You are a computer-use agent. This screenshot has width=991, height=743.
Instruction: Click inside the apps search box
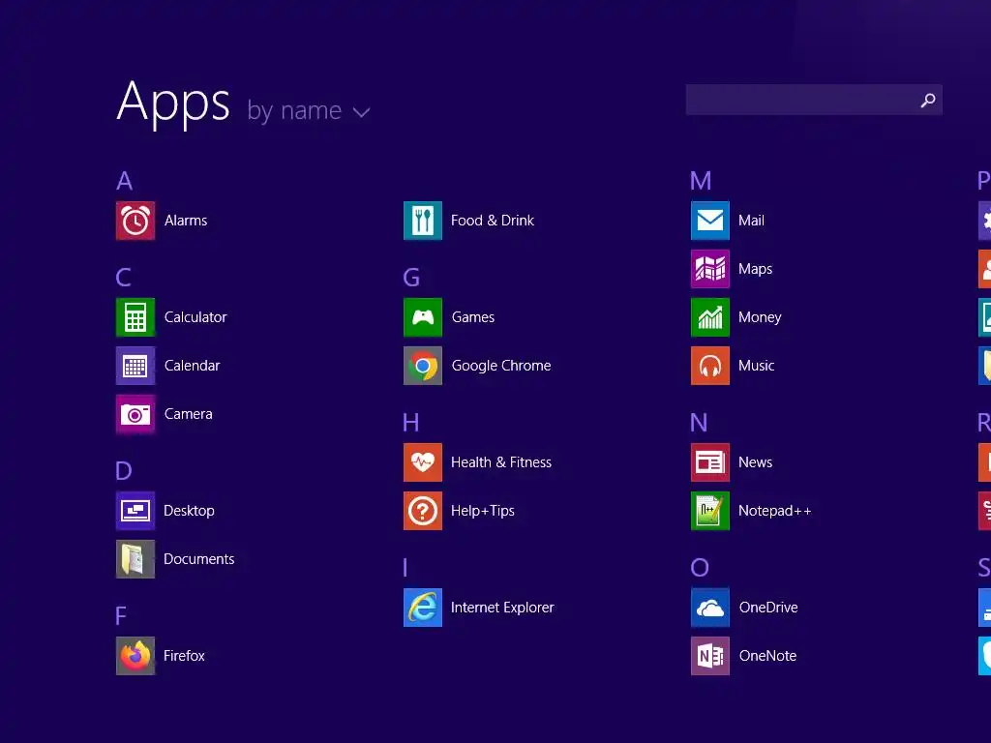pos(814,100)
